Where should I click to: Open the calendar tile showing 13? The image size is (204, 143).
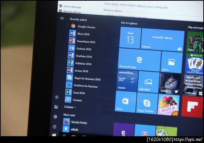[130, 38]
